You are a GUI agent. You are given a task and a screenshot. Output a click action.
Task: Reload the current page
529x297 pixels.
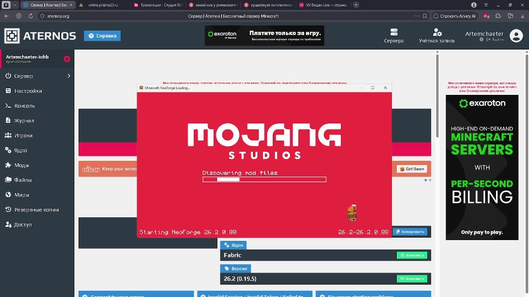coord(31,16)
